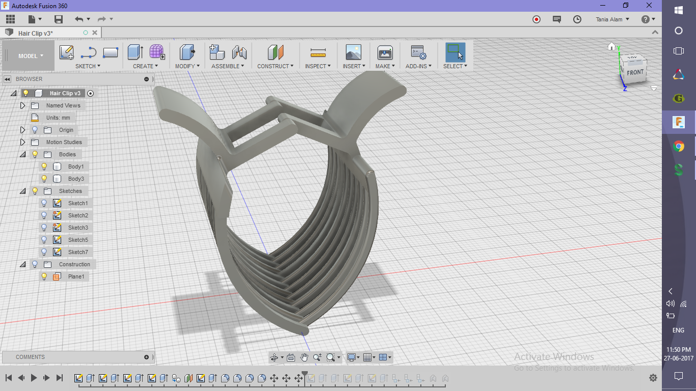The height and width of the screenshot is (391, 696).
Task: Click the Create Sketch tool icon
Action: click(67, 52)
